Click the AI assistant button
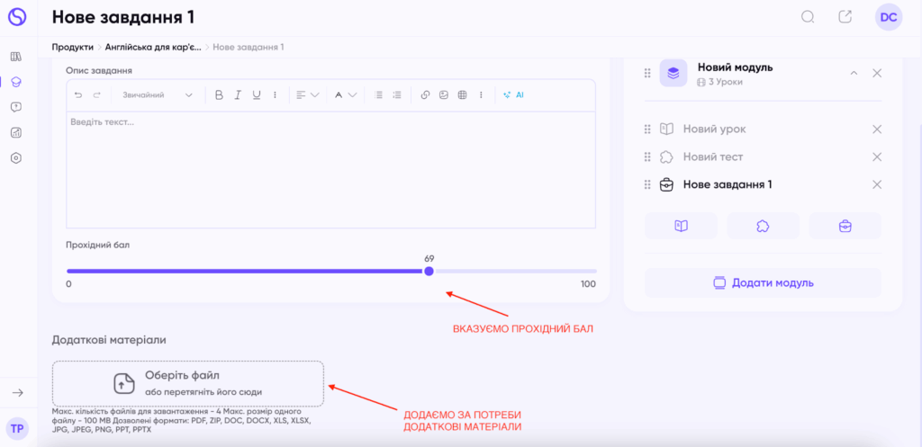 coord(513,94)
